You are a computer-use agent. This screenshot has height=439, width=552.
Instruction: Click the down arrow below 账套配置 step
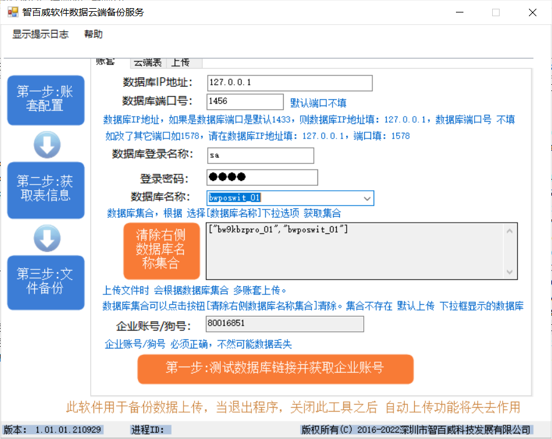pos(47,145)
